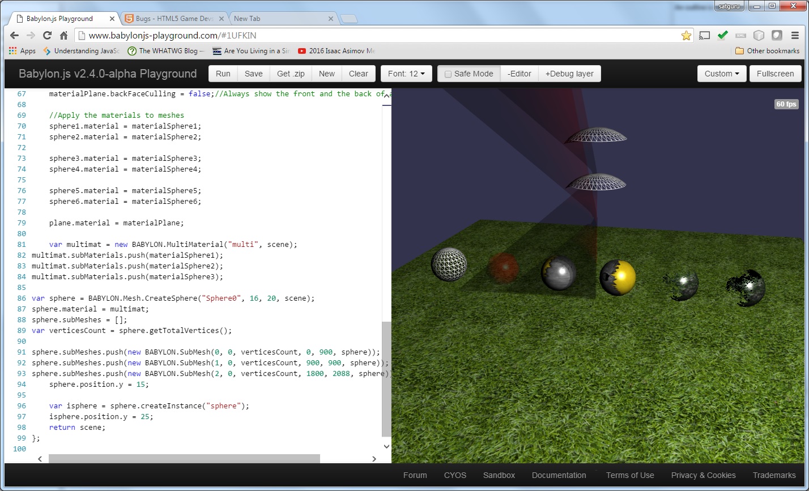
Task: Clear the editor contents
Action: pos(359,74)
